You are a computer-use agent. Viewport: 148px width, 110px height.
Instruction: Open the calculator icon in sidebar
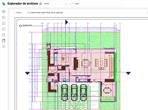(x=4, y=35)
